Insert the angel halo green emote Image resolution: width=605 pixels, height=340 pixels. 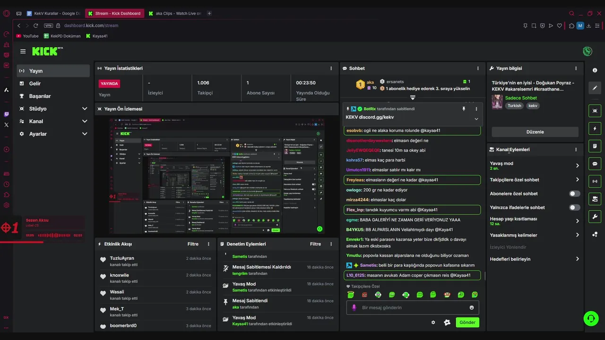pos(351,295)
